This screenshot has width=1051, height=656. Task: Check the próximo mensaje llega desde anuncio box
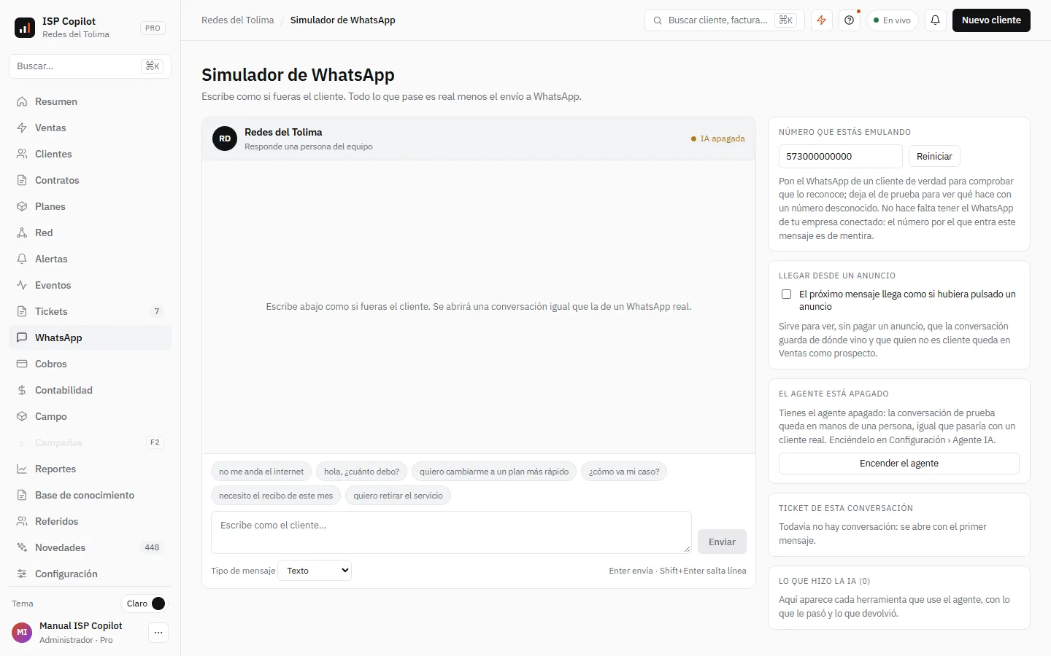pyautogui.click(x=786, y=294)
